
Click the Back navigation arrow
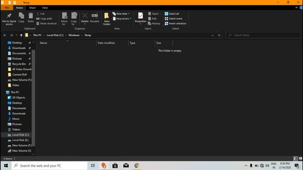click(x=5, y=35)
